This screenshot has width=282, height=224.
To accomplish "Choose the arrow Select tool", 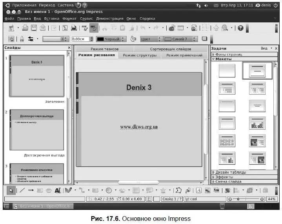I will point(11,190).
